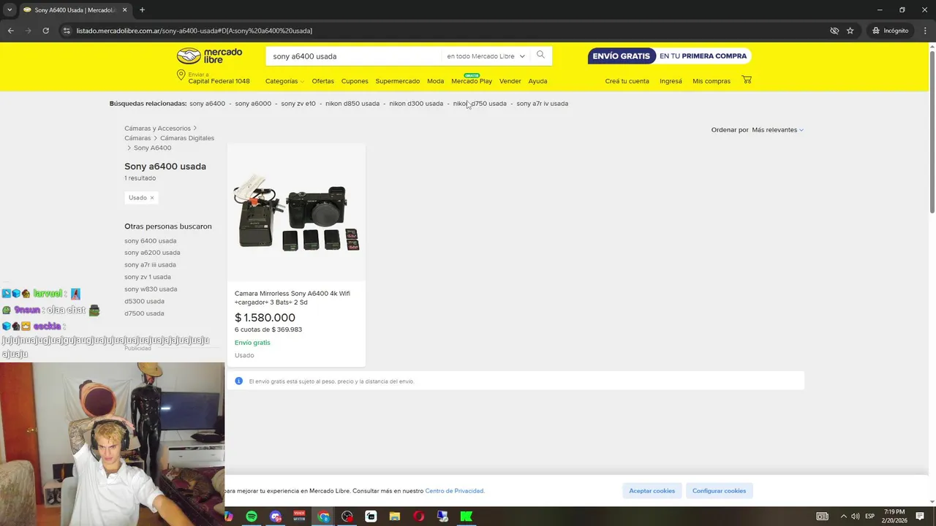Viewport: 936px width, 526px height.
Task: Open the Sony A6400 camera product thumbnail
Action: click(x=296, y=212)
